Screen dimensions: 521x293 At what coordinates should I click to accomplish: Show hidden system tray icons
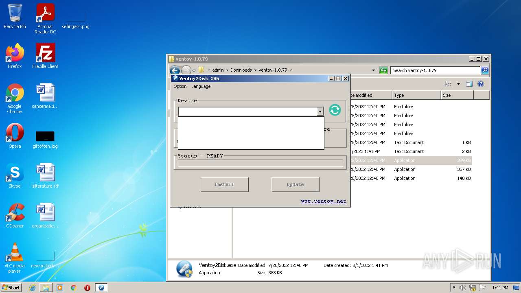pos(454,287)
